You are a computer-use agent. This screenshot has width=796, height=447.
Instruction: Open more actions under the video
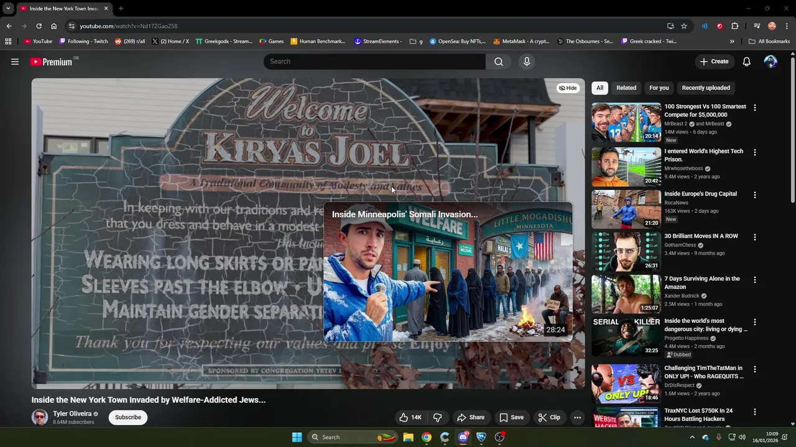point(577,417)
